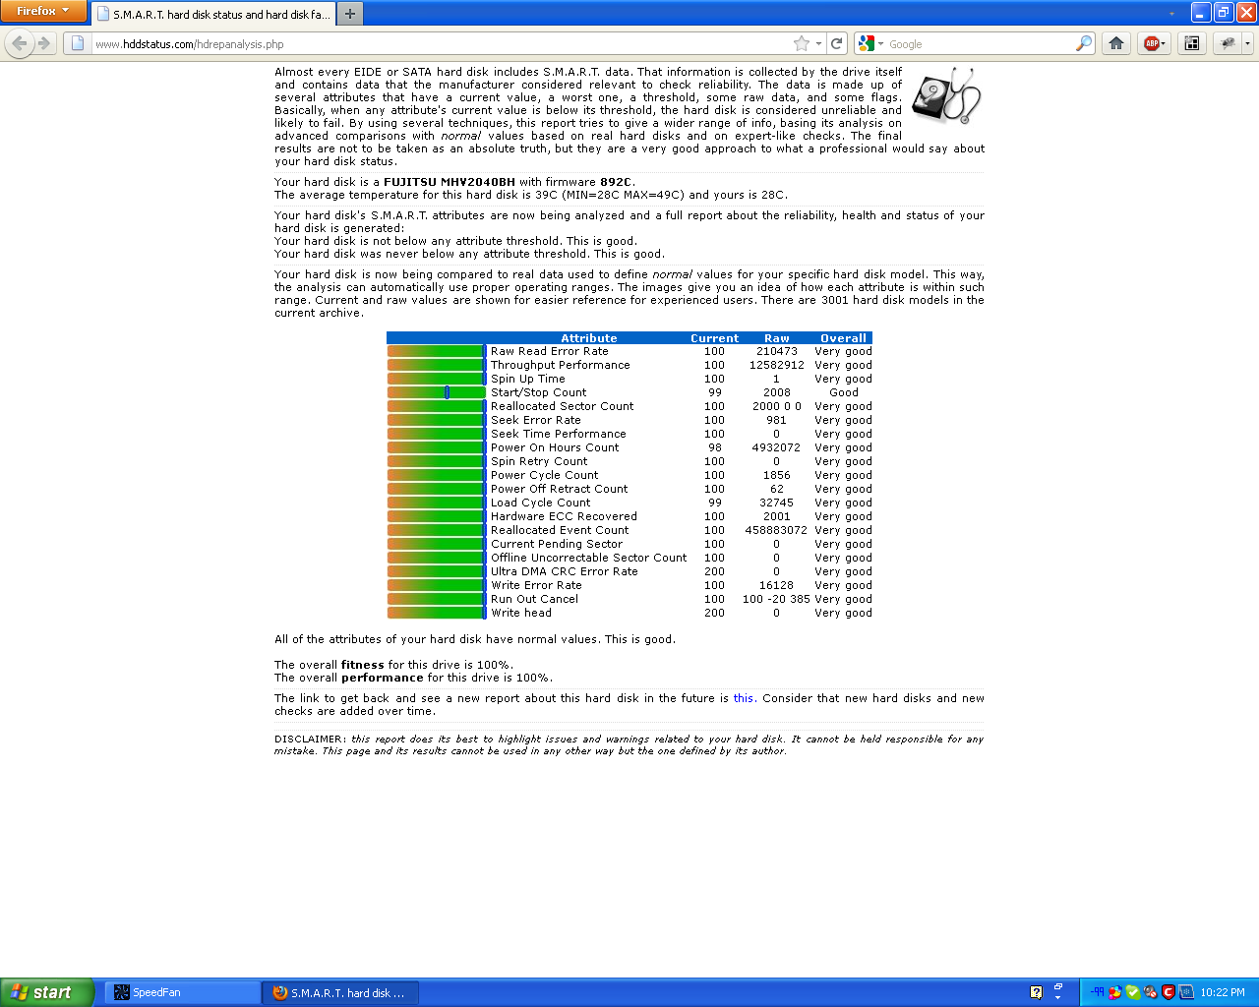Click the 'Ultra DMA CRC Error Rate' attribute name
The height and width of the screenshot is (1007, 1259).
tap(565, 571)
